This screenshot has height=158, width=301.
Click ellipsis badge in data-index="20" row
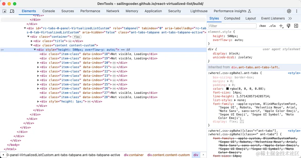[114, 63]
